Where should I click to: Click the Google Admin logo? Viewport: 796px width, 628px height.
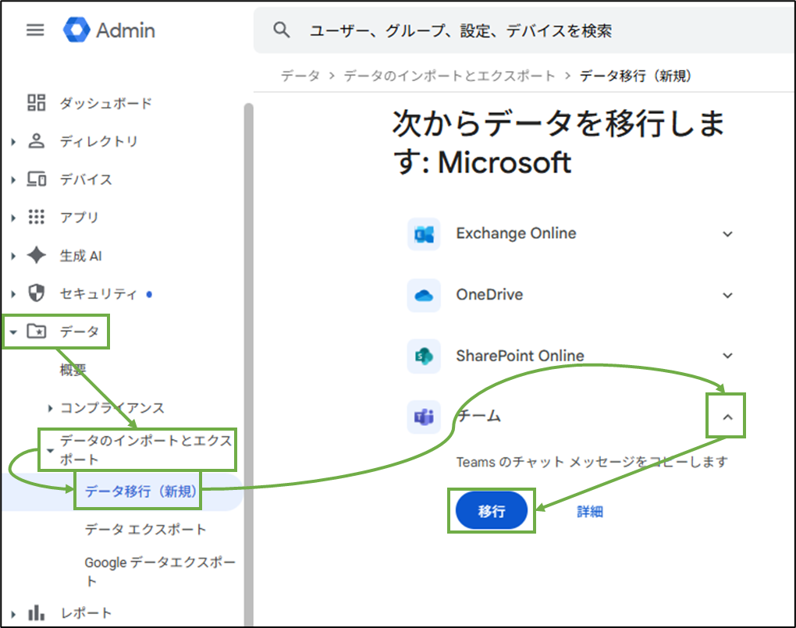pyautogui.click(x=109, y=30)
